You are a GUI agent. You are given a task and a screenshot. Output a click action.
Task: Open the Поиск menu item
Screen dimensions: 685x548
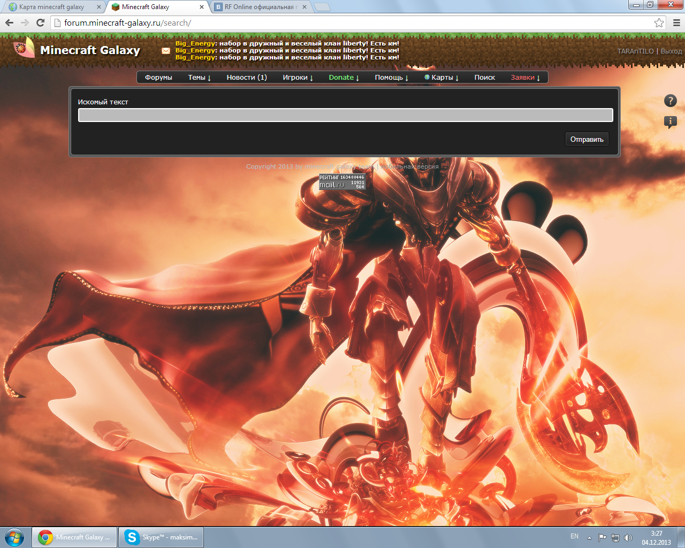pyautogui.click(x=485, y=78)
